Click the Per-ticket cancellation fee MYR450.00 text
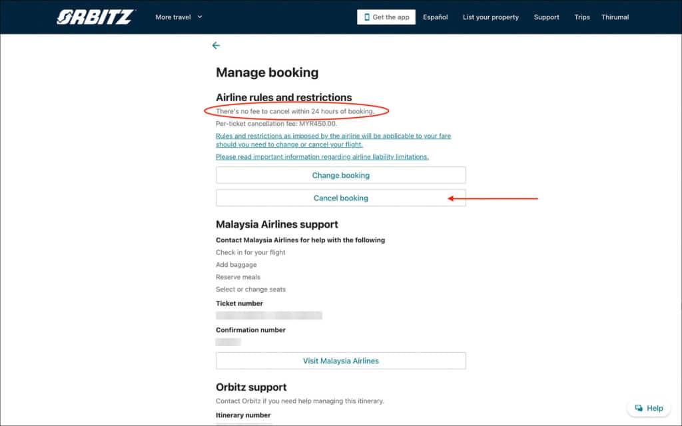682x426 pixels. click(x=276, y=124)
